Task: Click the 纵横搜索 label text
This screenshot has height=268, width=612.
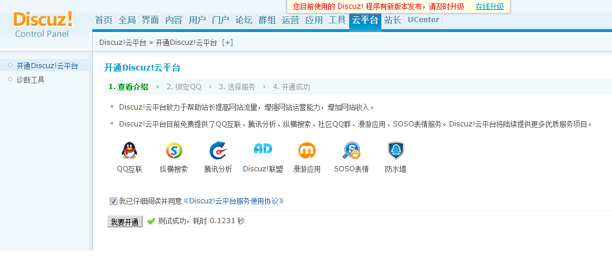Action: [x=173, y=169]
